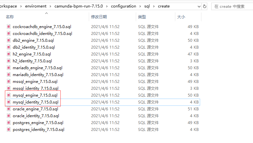Select file name mssql_identity_7.15.0.sql
Viewport: 253px width, 143px height.
click(x=36, y=88)
